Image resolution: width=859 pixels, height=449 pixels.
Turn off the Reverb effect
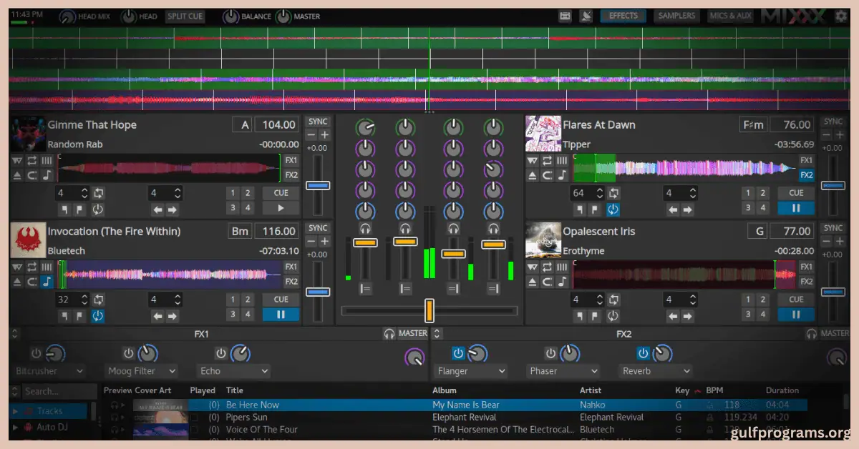point(643,353)
